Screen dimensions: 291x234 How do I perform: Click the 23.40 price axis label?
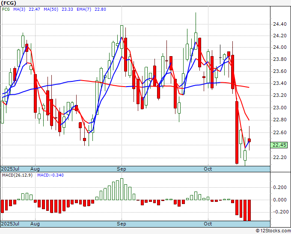tap(280, 83)
